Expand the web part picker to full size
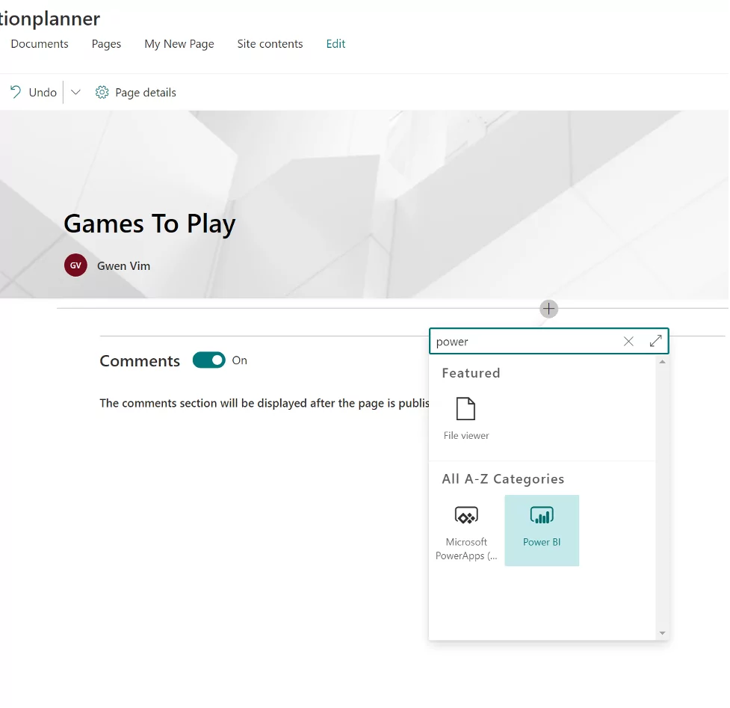 [x=655, y=342]
